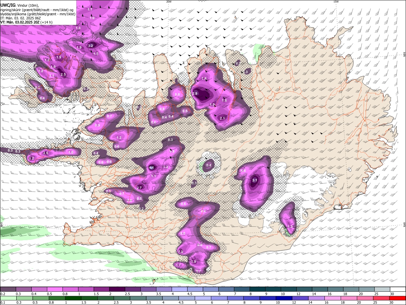Pick the dark teal upper-legend swatch at 8
This screenshot has width=406, height=305.
pyautogui.click(x=258, y=289)
